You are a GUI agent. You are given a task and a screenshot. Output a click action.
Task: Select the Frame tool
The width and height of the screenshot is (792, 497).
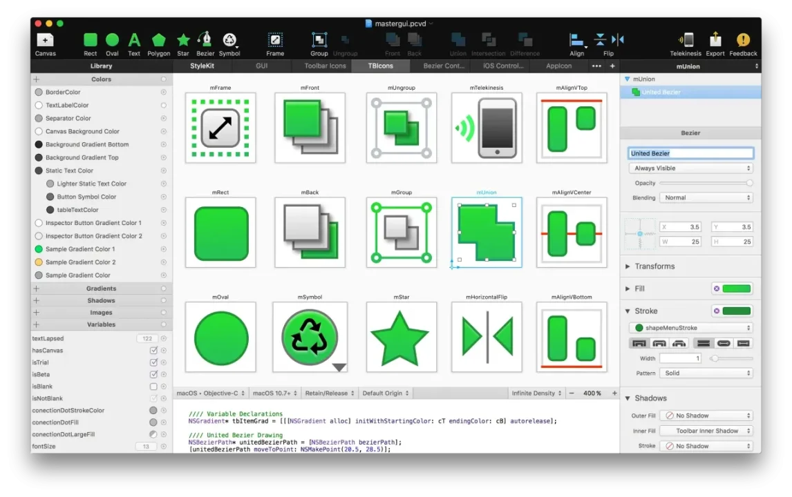pos(275,44)
